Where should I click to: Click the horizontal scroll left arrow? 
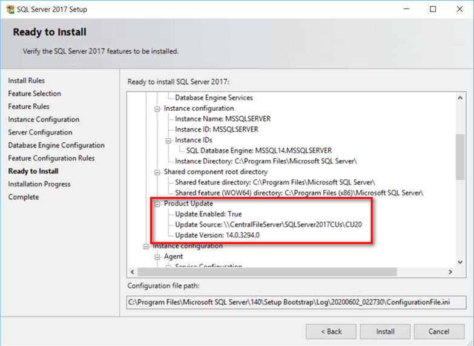click(133, 272)
